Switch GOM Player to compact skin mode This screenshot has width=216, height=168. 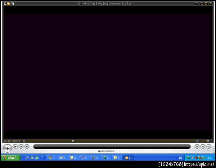tap(196, 4)
